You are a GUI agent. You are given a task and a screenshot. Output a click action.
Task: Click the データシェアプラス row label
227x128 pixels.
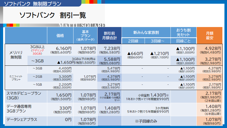coord(22,119)
